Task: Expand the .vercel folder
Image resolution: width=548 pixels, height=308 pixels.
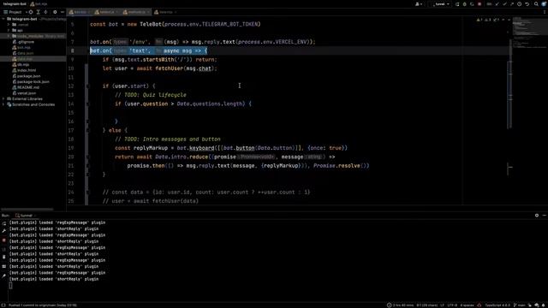Action: [x=9, y=25]
